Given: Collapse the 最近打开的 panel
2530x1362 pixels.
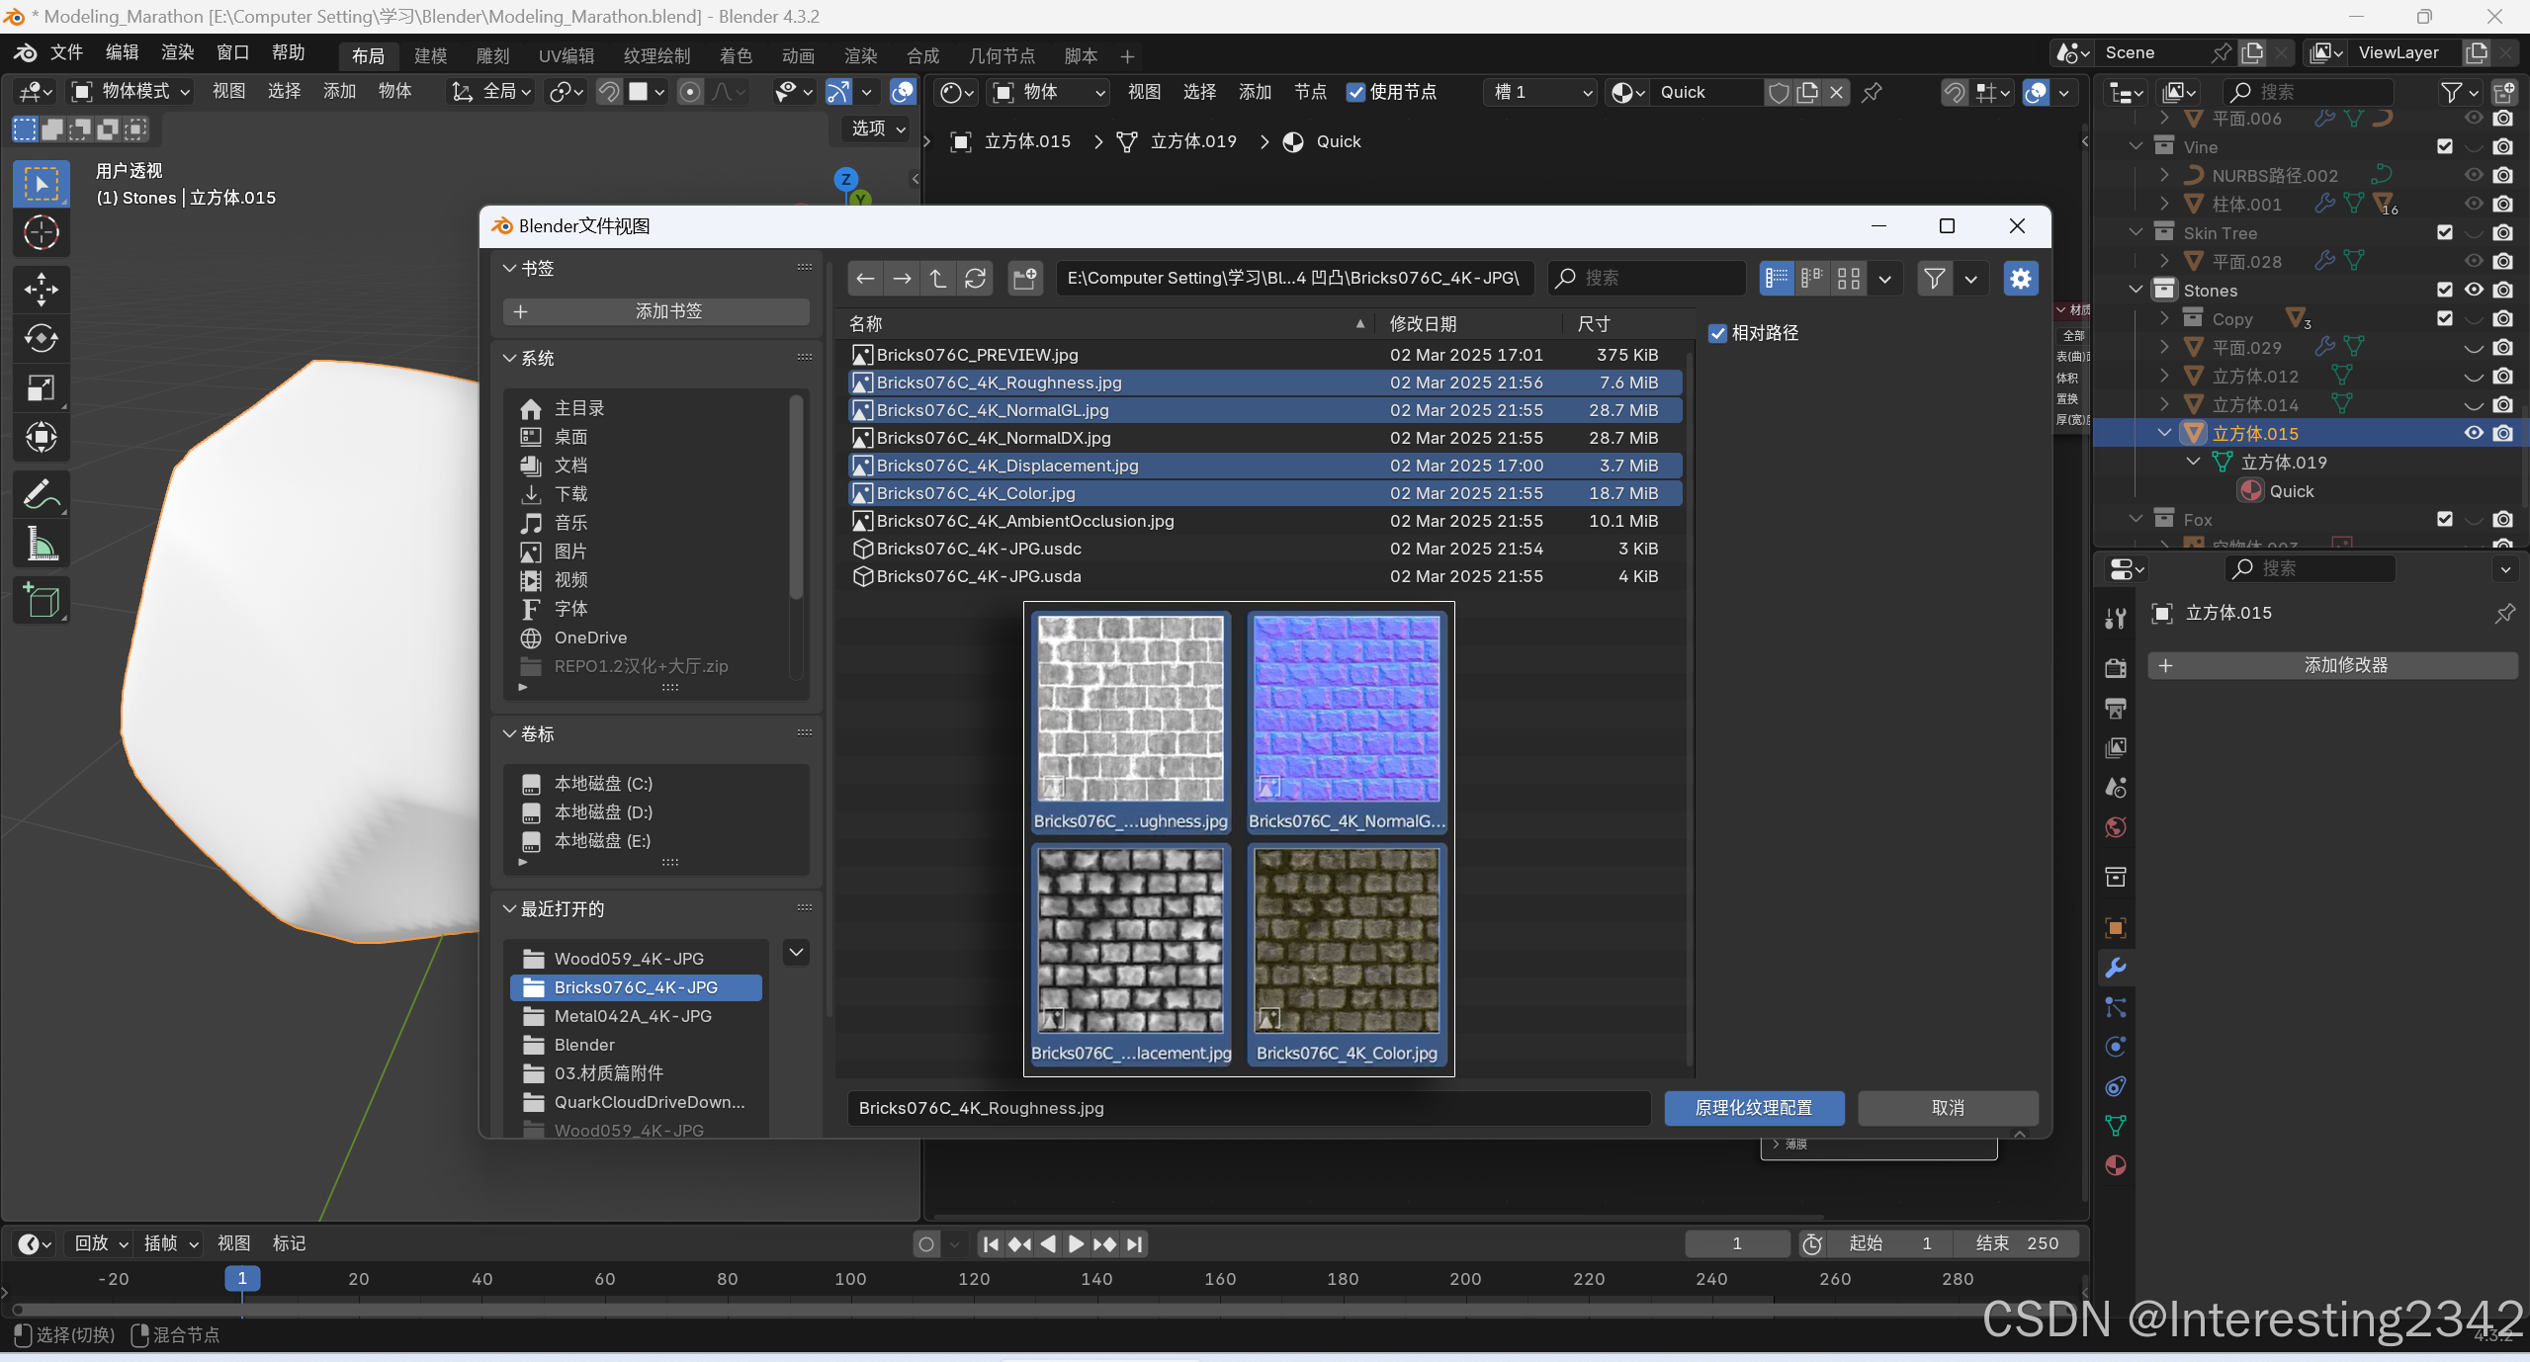Looking at the screenshot, I should pyautogui.click(x=510, y=908).
